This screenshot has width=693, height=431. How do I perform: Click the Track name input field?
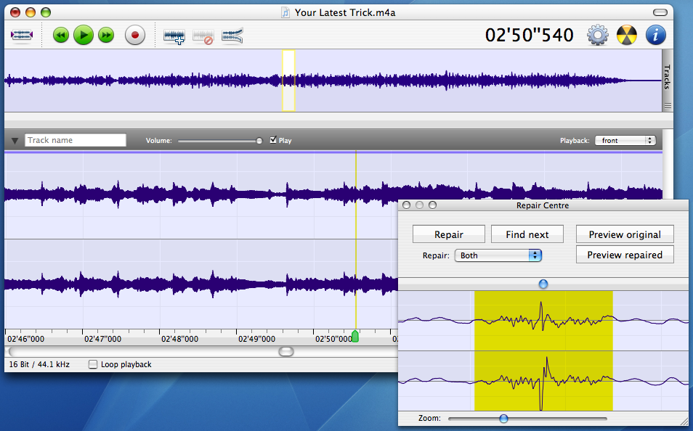tap(76, 140)
